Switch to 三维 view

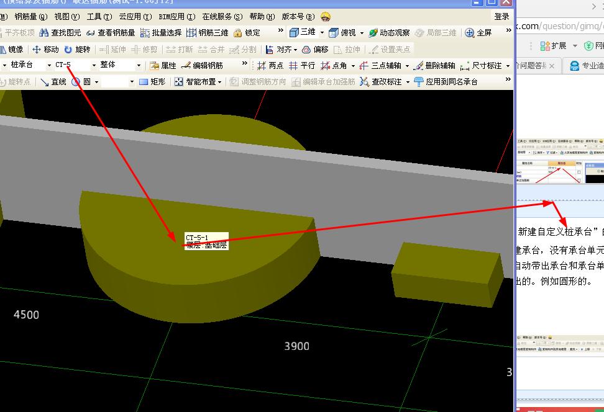point(303,32)
